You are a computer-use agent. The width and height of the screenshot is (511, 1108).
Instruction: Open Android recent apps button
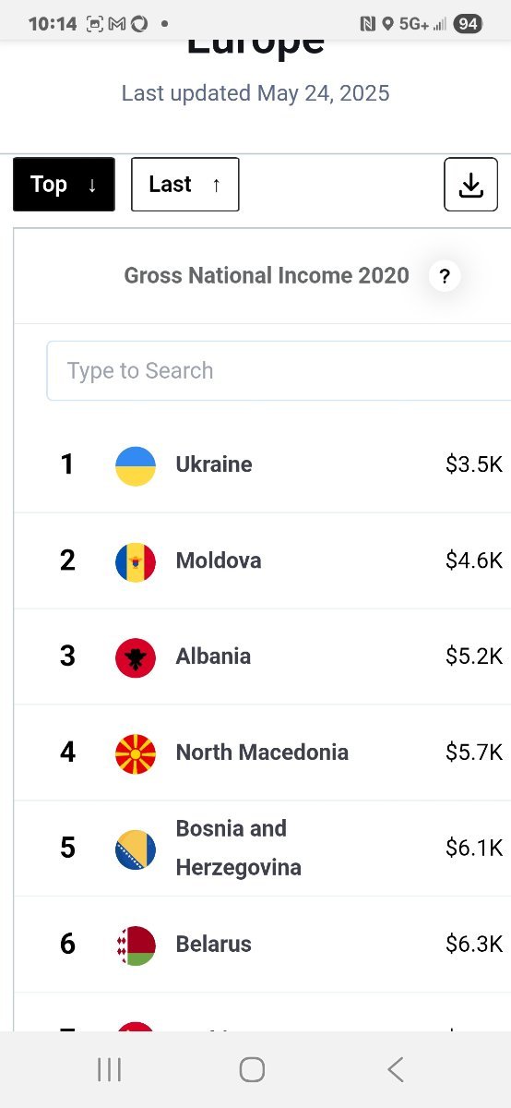109,1069
